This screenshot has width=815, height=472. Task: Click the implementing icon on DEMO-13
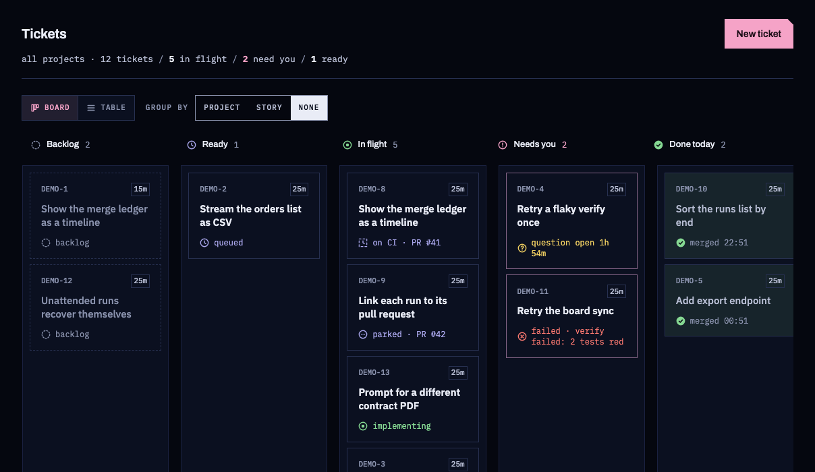pos(363,426)
